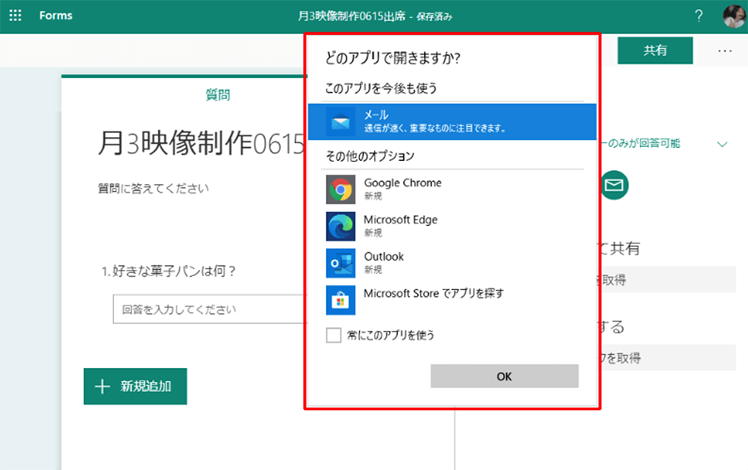Image resolution: width=748 pixels, height=470 pixels.
Task: Open help question mark icon
Action: 698,16
